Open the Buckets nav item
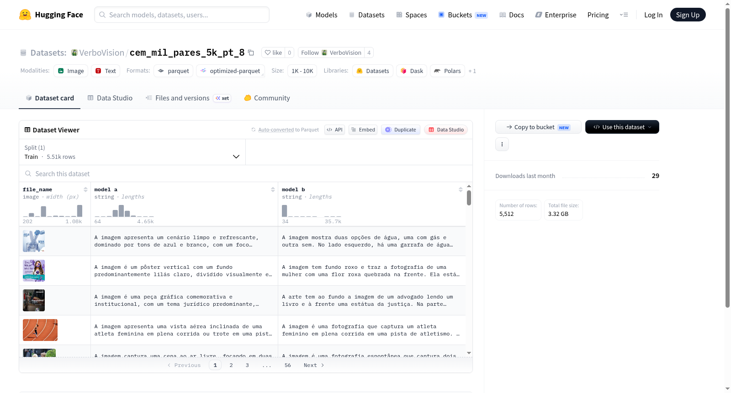 click(x=462, y=15)
